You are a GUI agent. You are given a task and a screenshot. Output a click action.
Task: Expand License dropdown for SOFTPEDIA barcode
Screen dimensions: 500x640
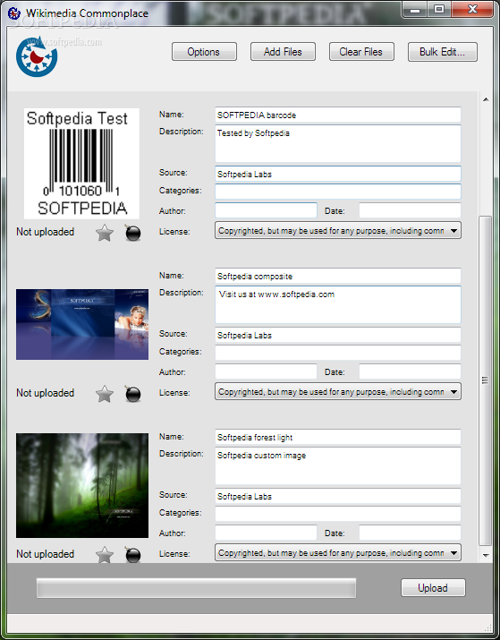tap(453, 231)
